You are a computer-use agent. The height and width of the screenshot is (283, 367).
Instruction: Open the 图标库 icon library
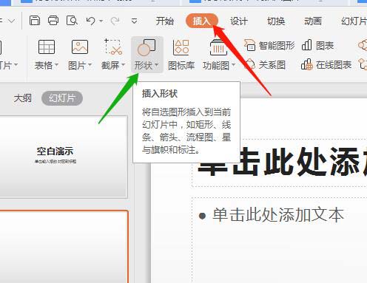click(x=181, y=55)
